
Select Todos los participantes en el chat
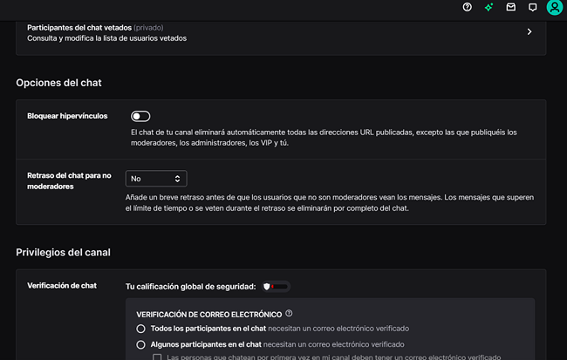coord(141,329)
